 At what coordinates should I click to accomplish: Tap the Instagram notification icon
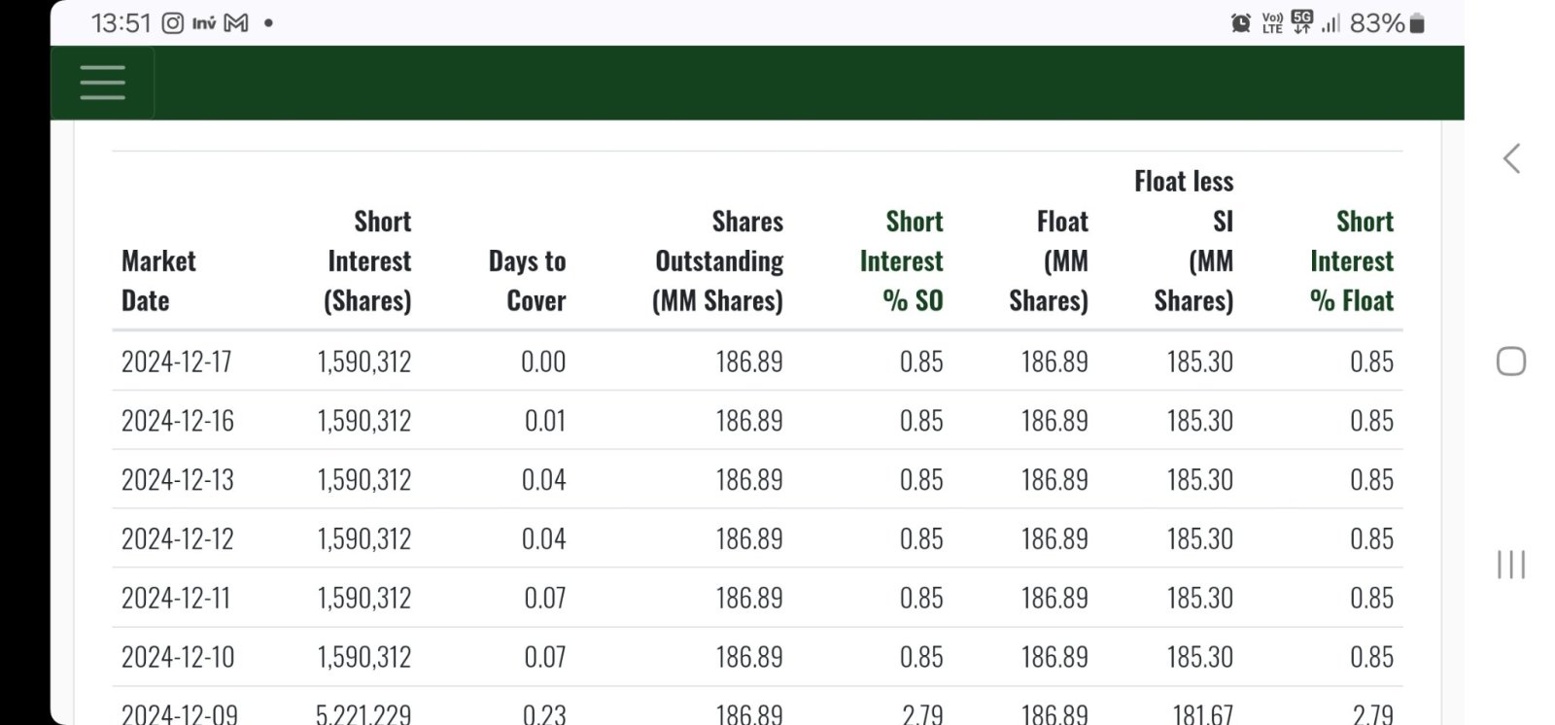[x=172, y=22]
